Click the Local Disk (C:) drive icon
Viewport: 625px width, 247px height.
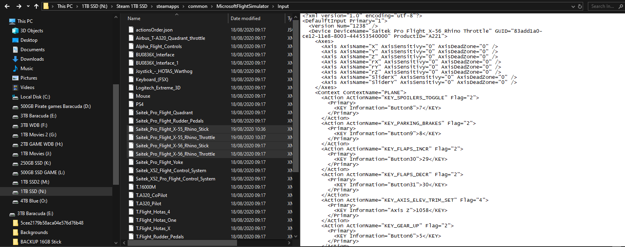15,97
